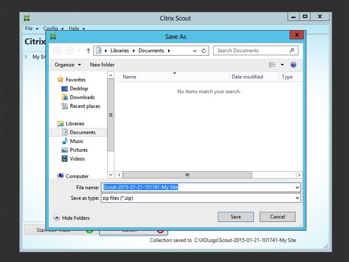Expand the My Site tree node

click(x=26, y=57)
